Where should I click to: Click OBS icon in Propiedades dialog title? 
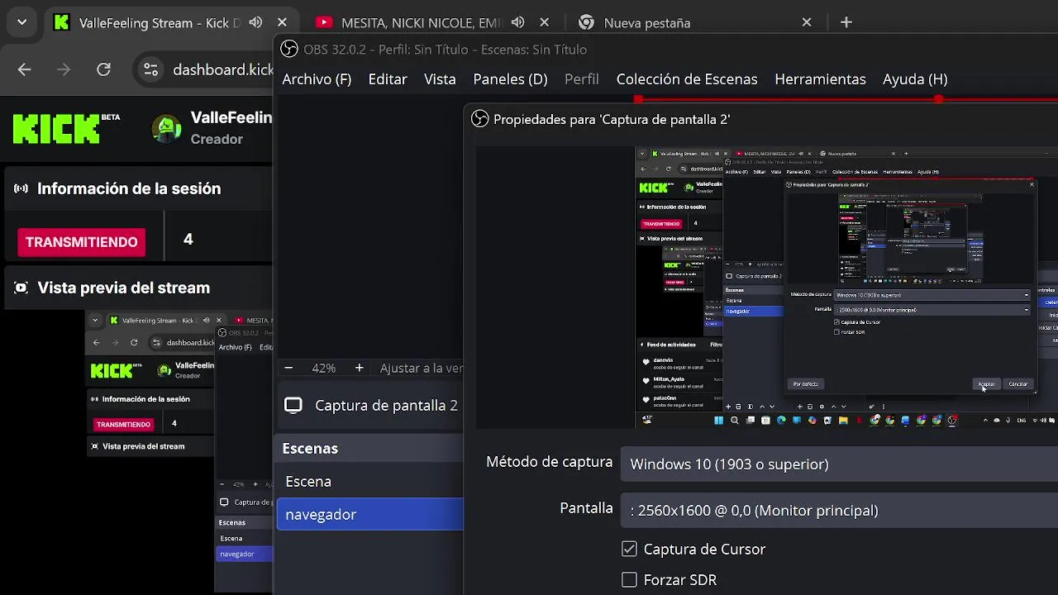[x=479, y=119]
